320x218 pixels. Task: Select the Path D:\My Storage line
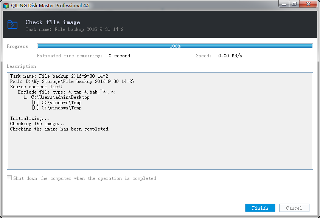coord(73,81)
